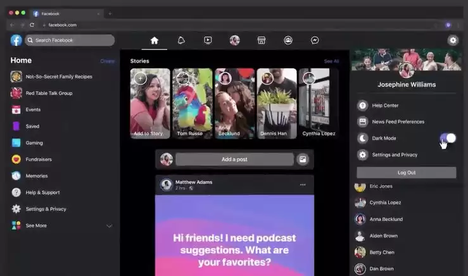Open Matthew Adams post options menu
The height and width of the screenshot is (276, 468).
tap(303, 185)
